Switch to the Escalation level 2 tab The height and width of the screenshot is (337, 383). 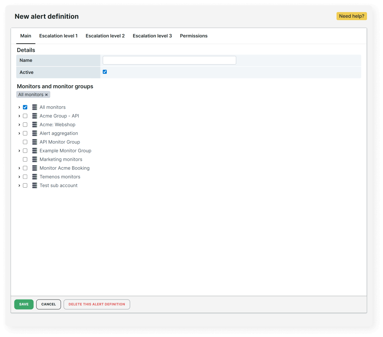pyautogui.click(x=105, y=36)
